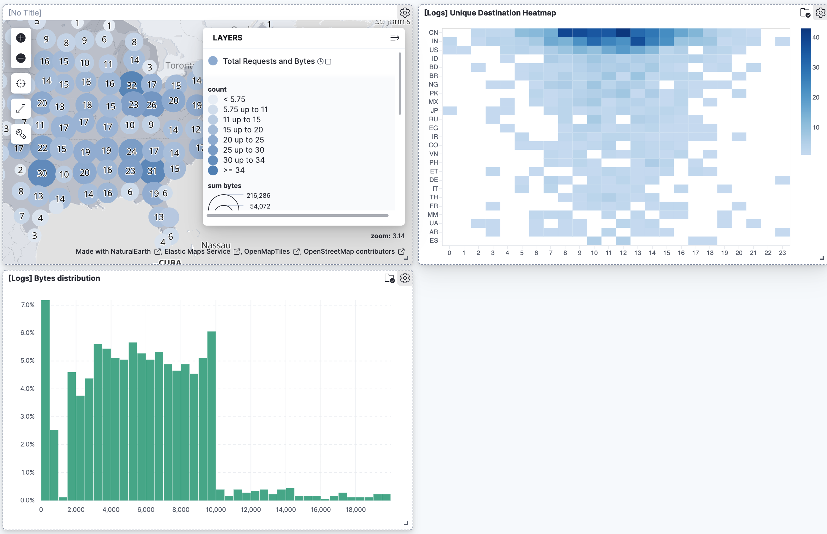The height and width of the screenshot is (534, 827).
Task: Zoom in on the map
Action: (20, 38)
